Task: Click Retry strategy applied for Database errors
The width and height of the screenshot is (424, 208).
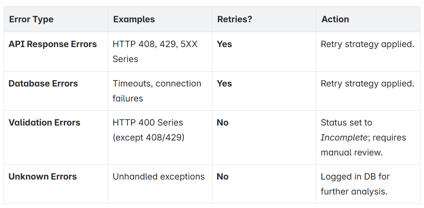Action: (x=367, y=84)
